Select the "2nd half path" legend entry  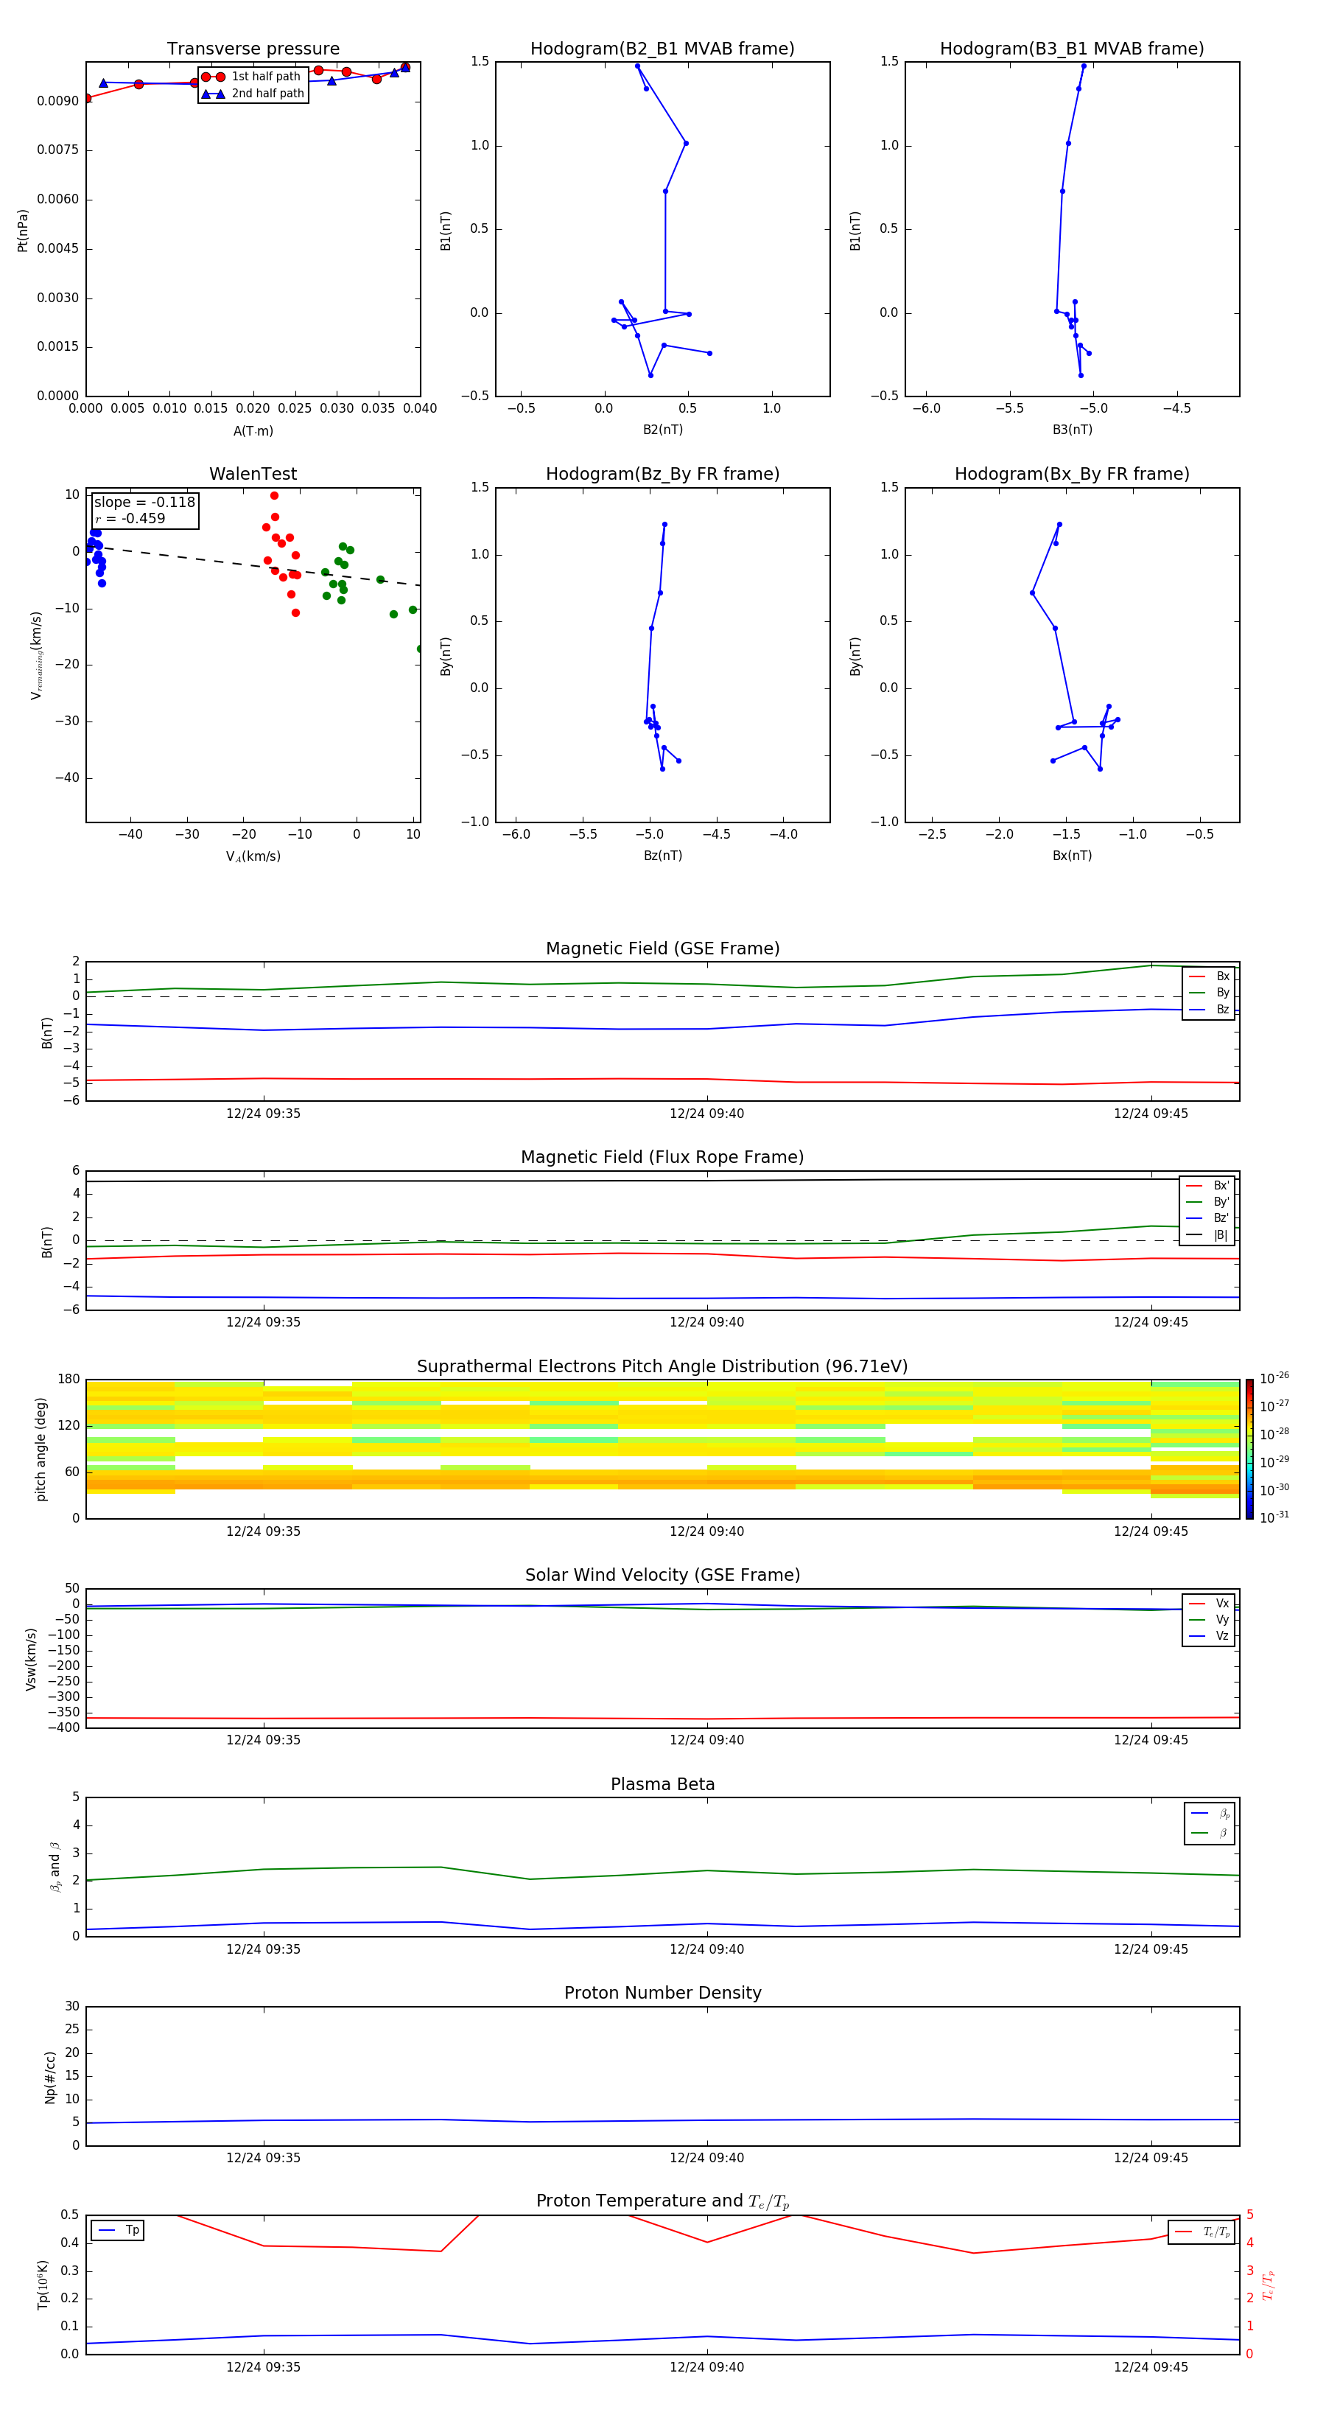[x=252, y=94]
